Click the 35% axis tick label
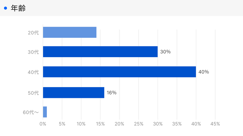The width and height of the screenshot is (243, 136). [x=177, y=124]
